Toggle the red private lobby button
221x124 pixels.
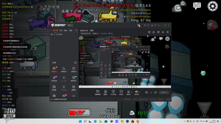click(x=79, y=113)
